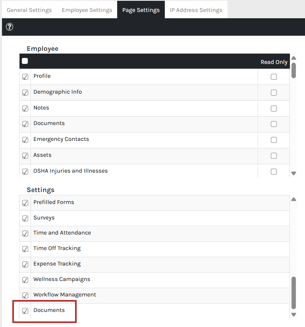
Task: Click the Employee list scroll down arrow
Action: (294, 173)
